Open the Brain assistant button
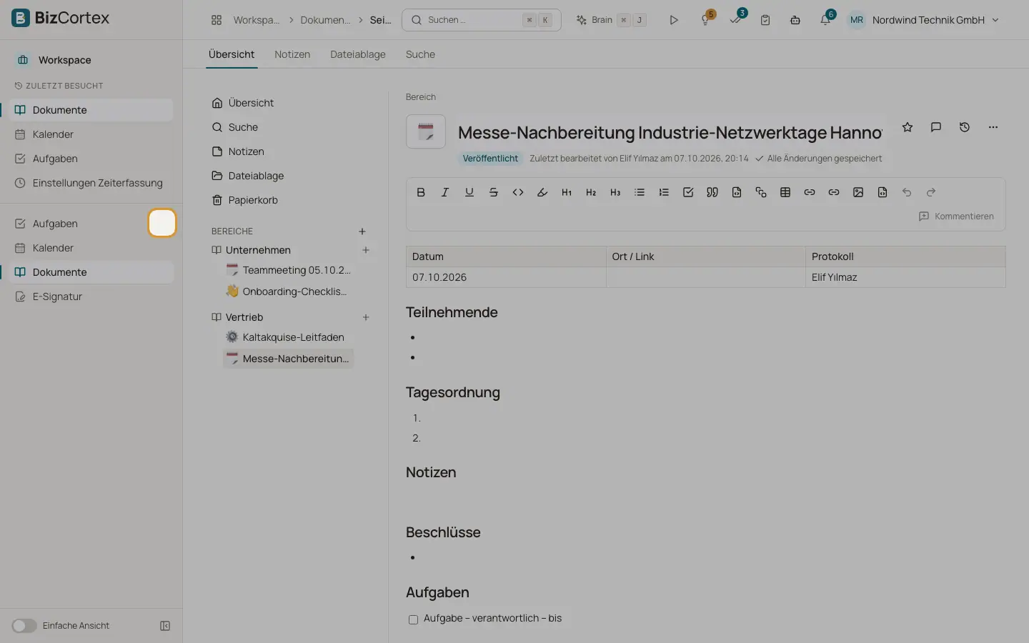 [x=612, y=20]
